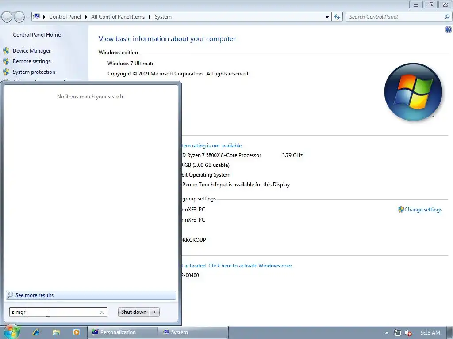The image size is (453, 339).
Task: Launch Windows Media Player from taskbar
Action: coord(76,332)
